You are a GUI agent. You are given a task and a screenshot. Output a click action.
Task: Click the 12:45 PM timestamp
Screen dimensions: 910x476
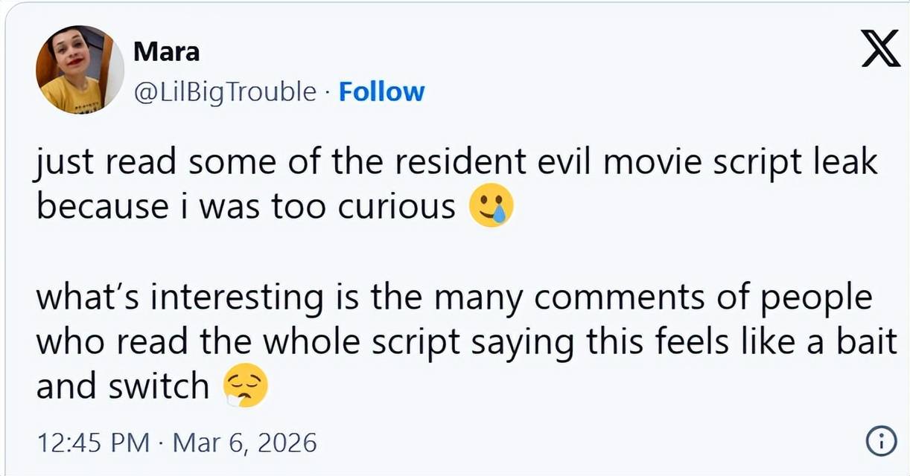click(x=92, y=443)
